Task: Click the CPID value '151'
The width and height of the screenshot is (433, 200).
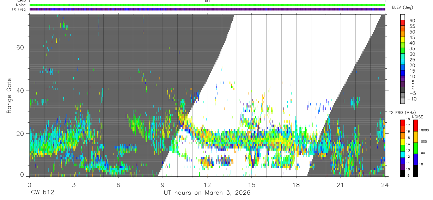Action: (207, 1)
